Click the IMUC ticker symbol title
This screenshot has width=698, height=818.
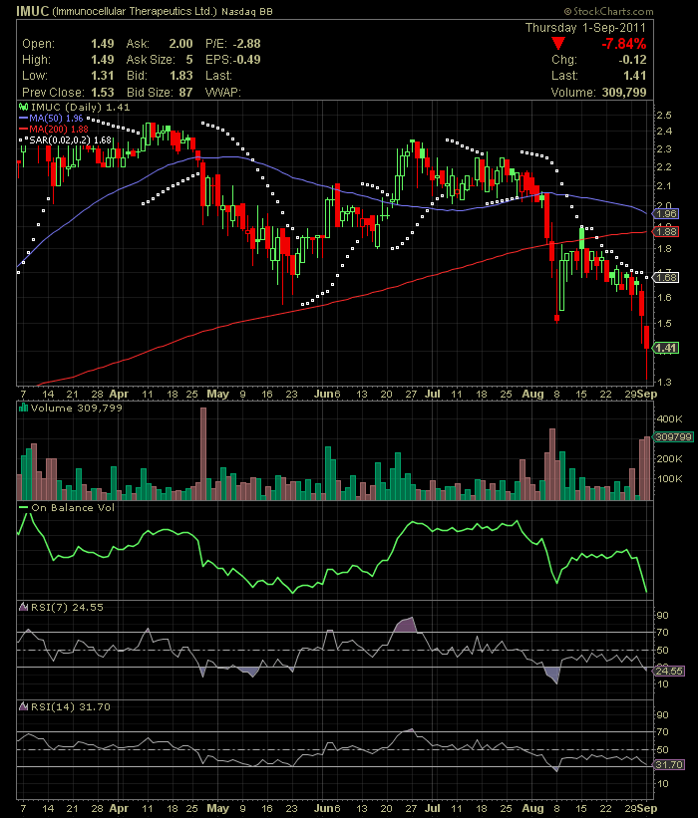click(x=32, y=10)
